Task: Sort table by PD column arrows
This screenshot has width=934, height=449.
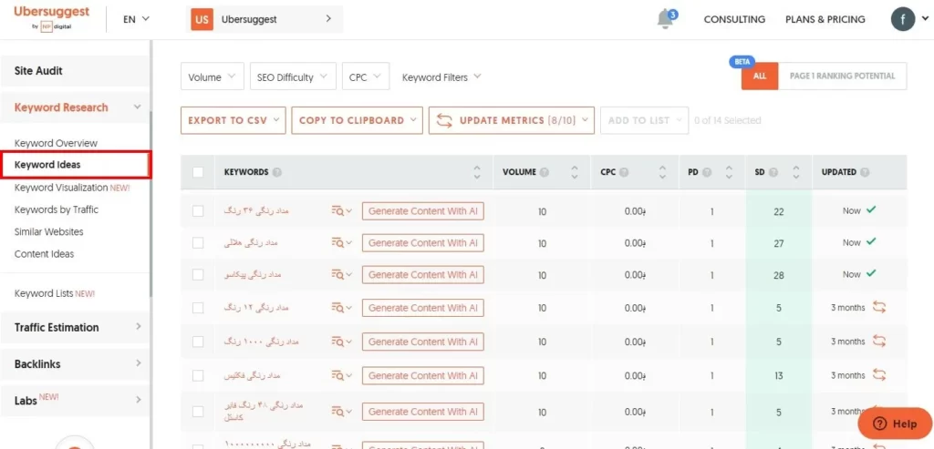Action: 729,172
